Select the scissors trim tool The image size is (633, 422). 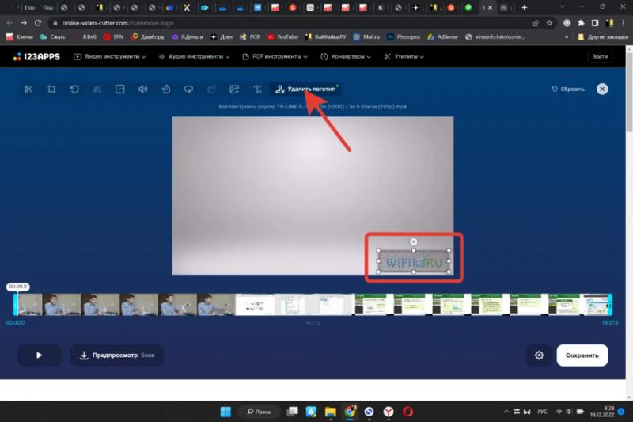[28, 89]
